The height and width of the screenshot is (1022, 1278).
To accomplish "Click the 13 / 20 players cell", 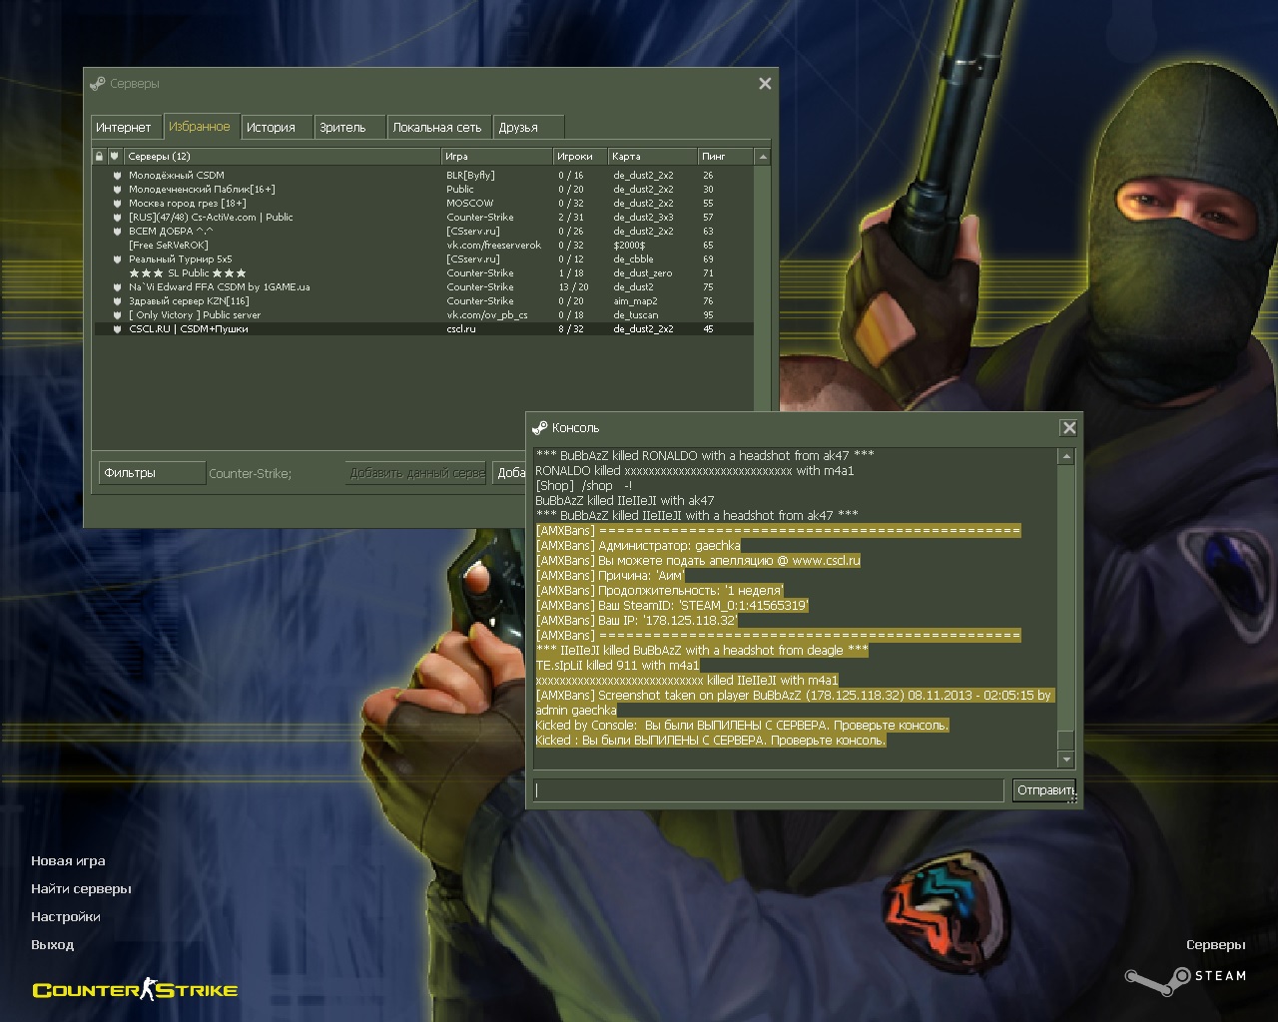I will pyautogui.click(x=573, y=287).
